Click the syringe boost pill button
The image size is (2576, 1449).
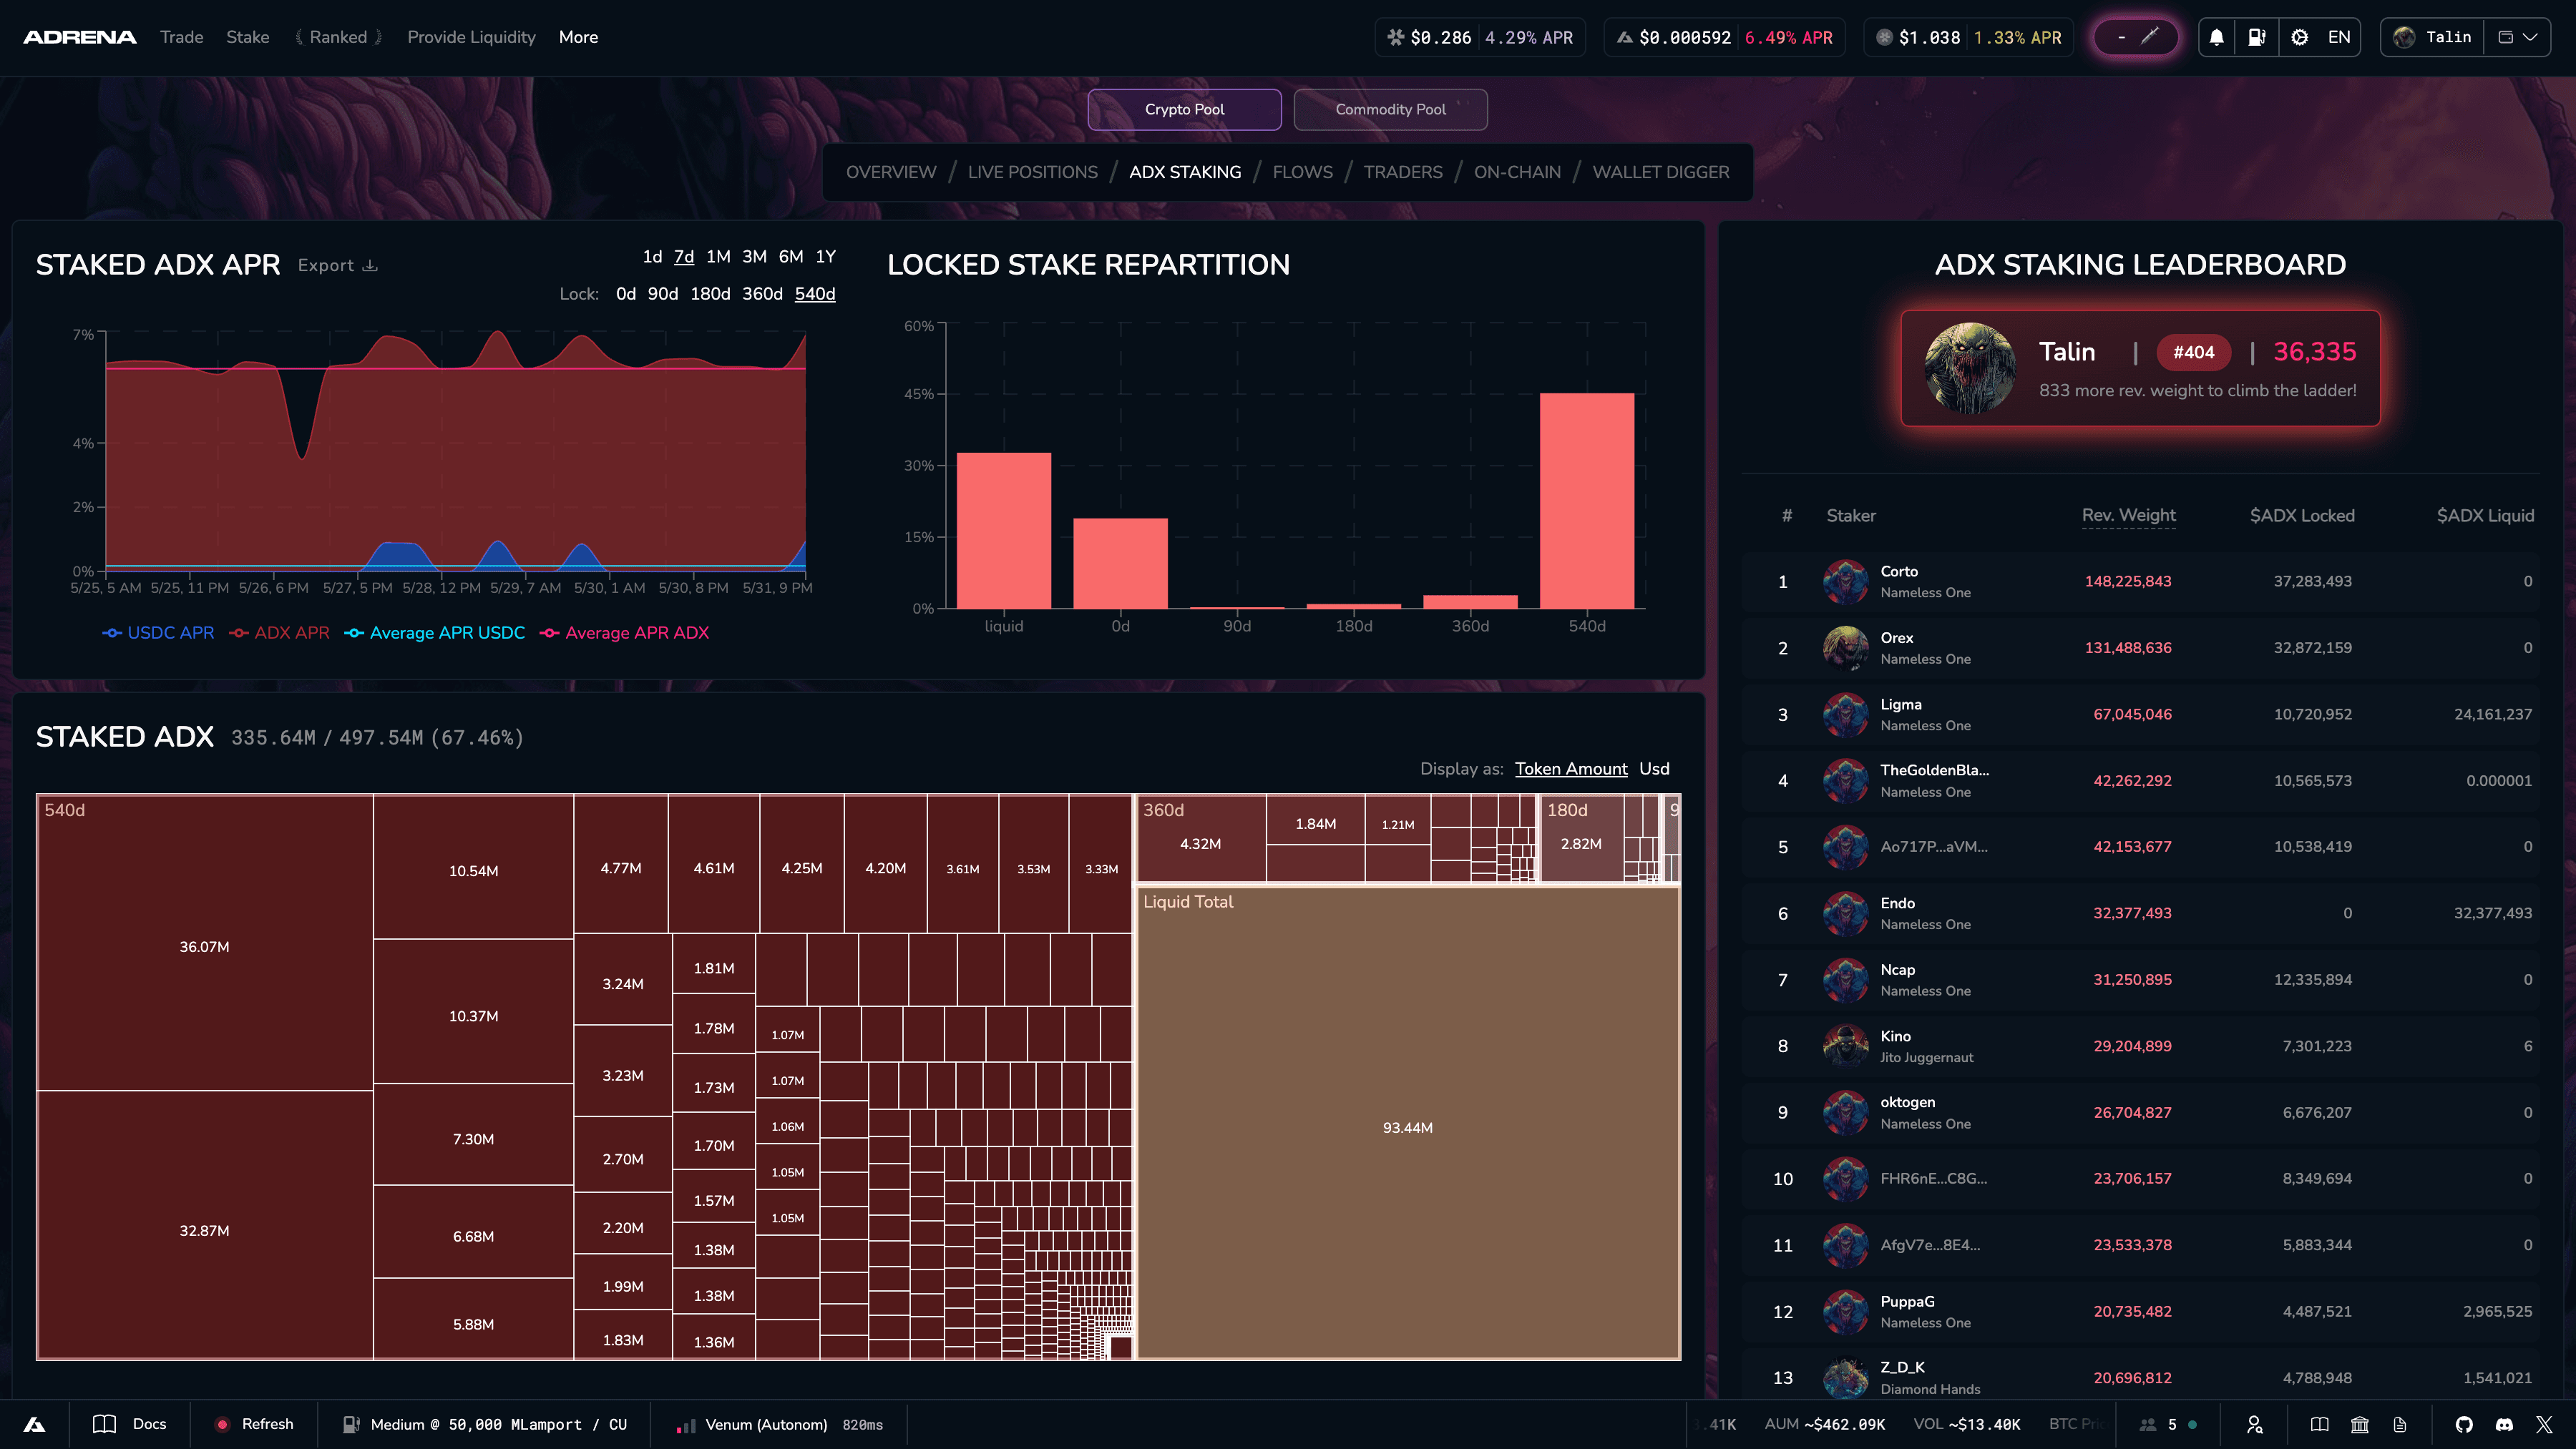tap(2136, 37)
